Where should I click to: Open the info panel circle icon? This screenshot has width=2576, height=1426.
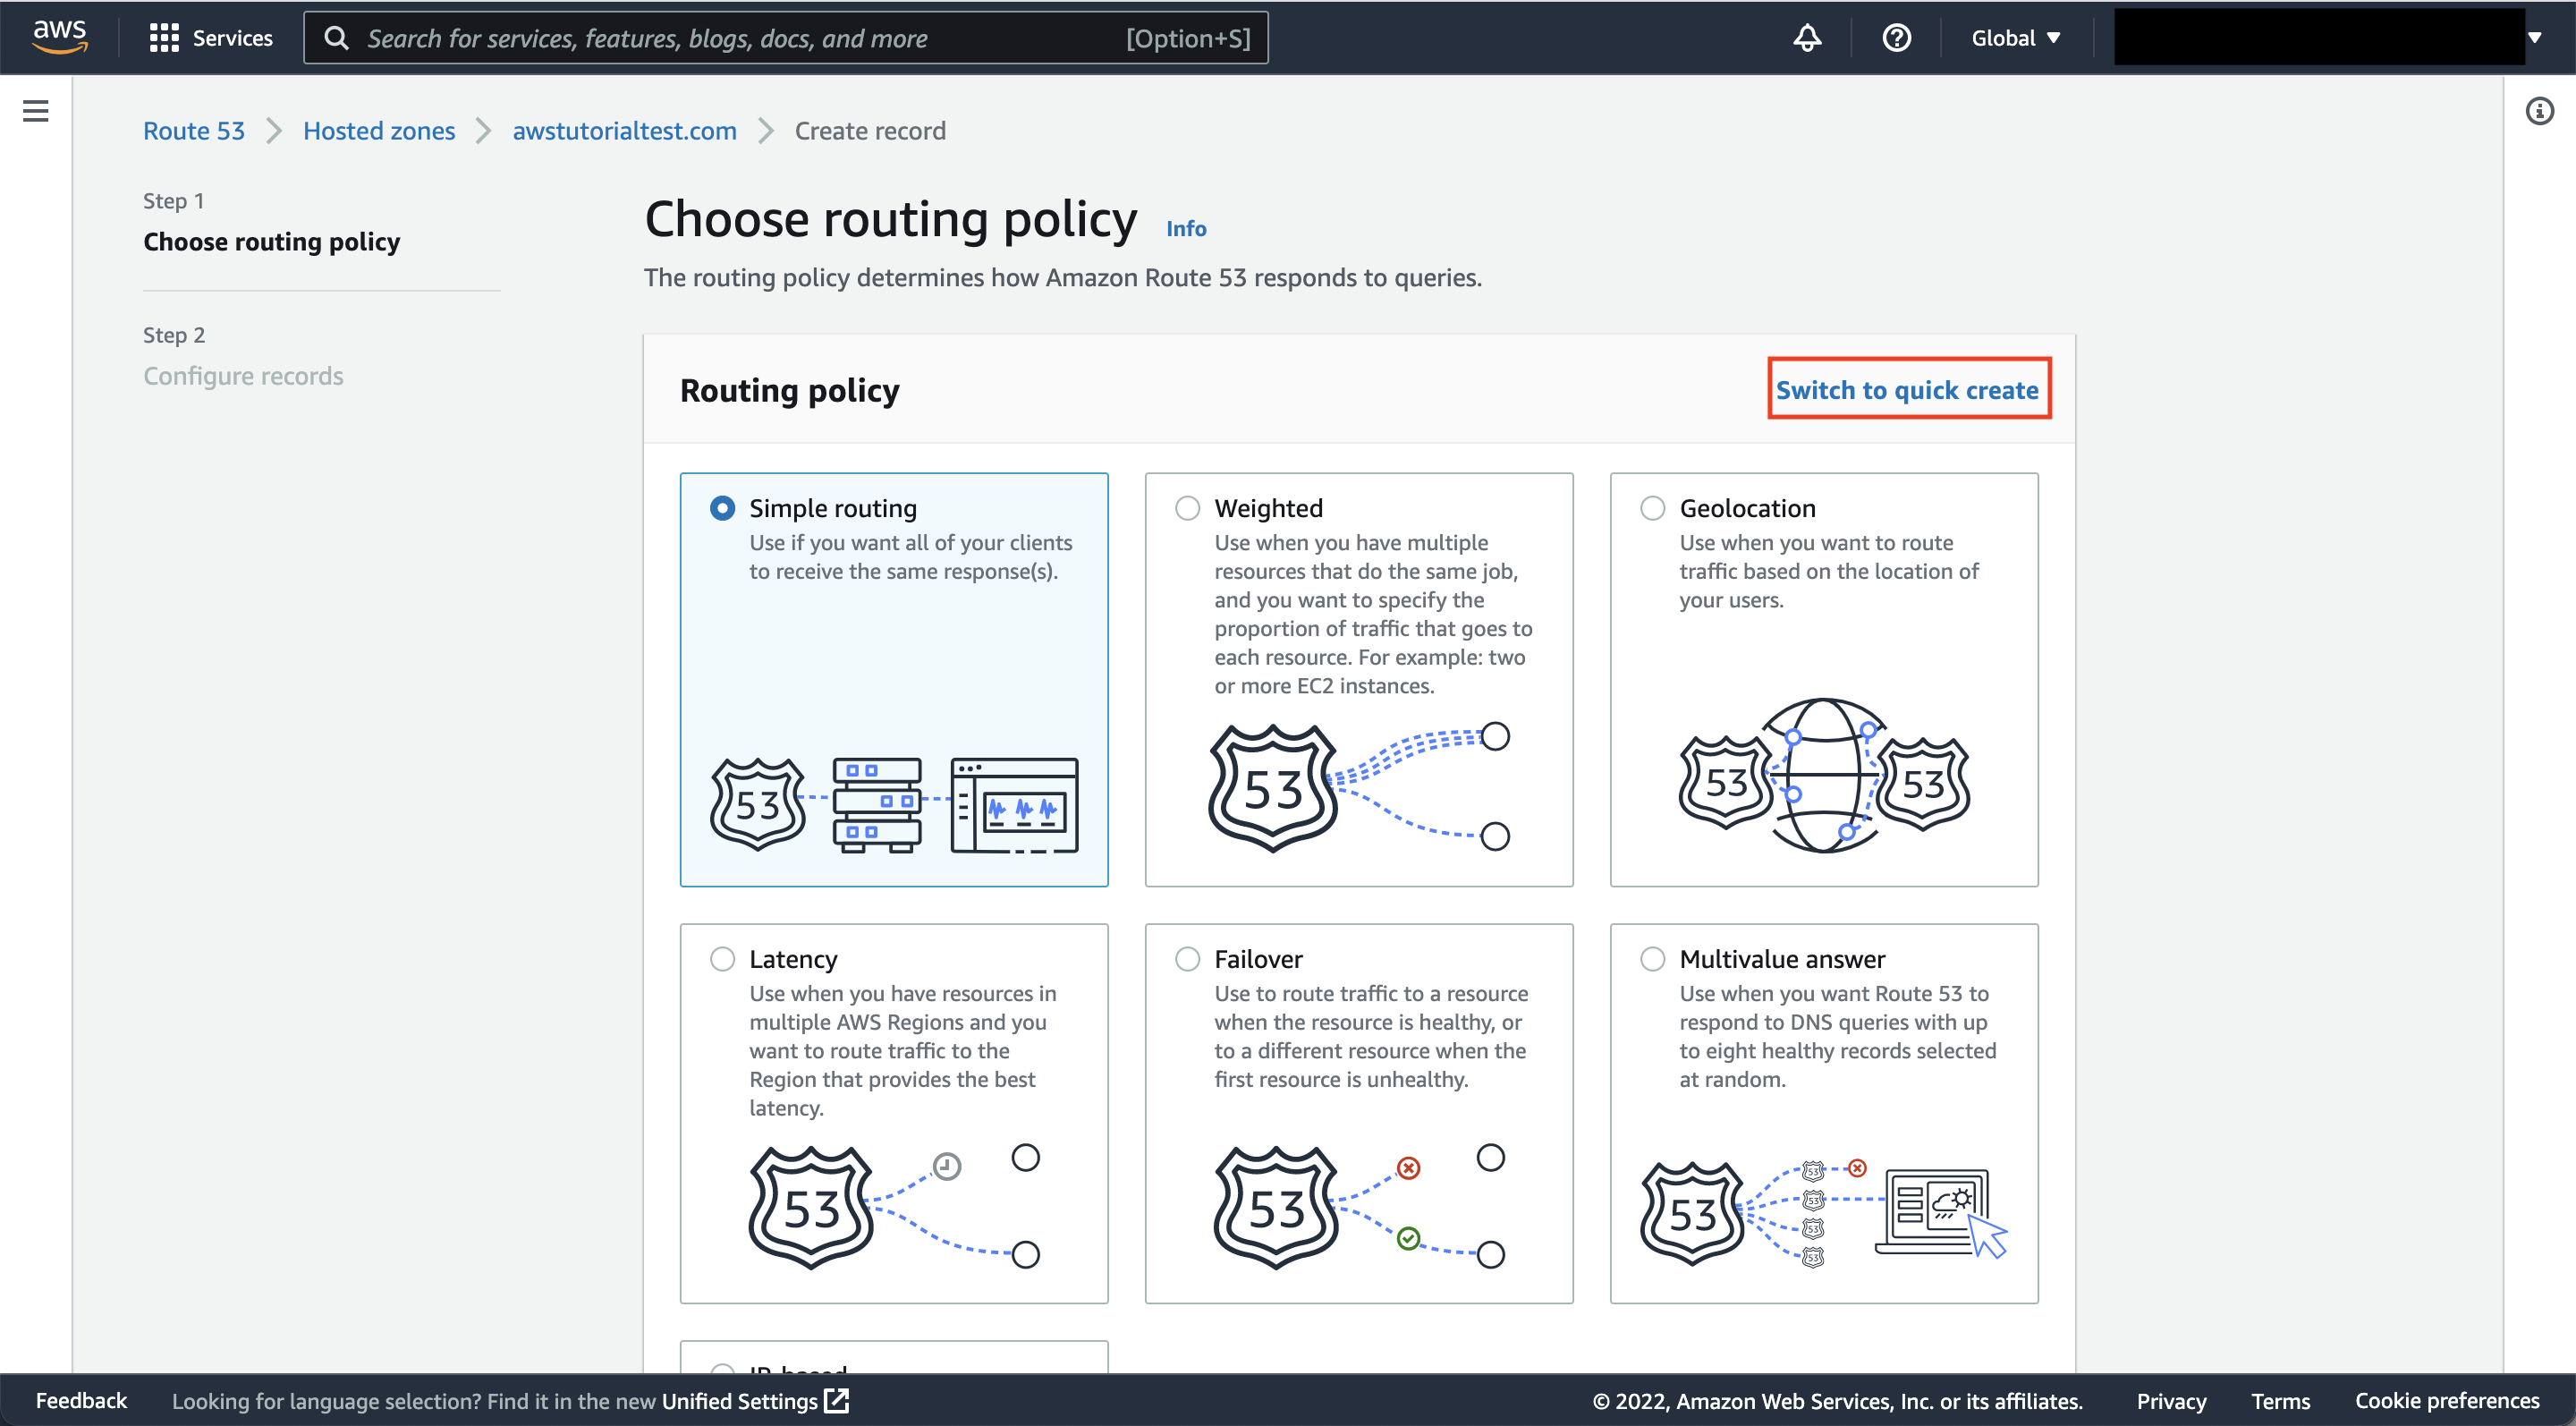click(x=2539, y=111)
